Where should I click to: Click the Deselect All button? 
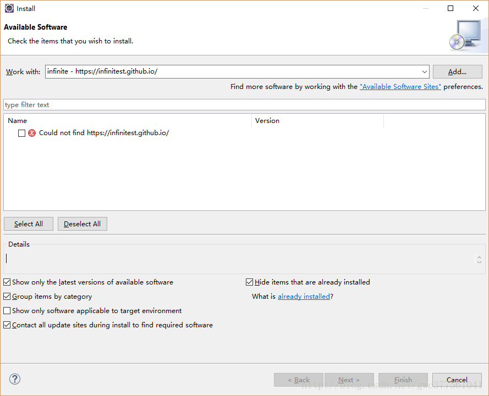83,224
